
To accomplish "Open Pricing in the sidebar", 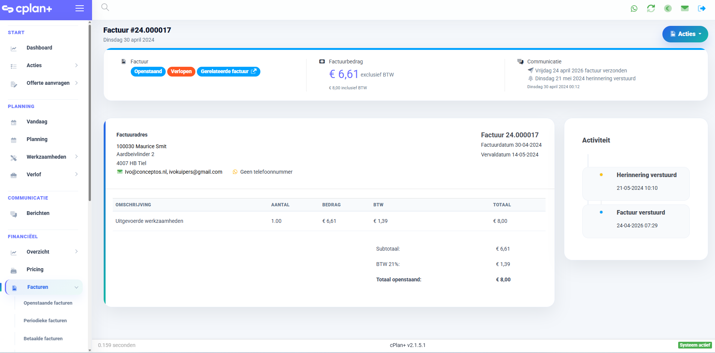I will (x=35, y=269).
